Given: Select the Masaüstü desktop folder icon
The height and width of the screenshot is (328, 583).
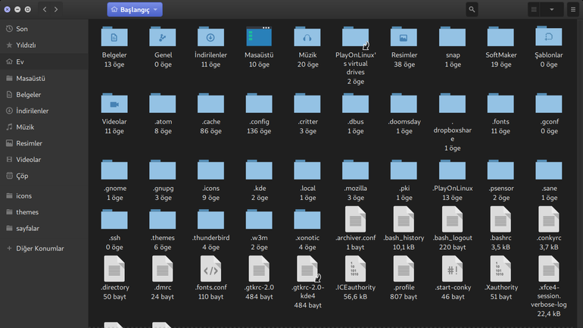Looking at the screenshot, I should click(259, 36).
